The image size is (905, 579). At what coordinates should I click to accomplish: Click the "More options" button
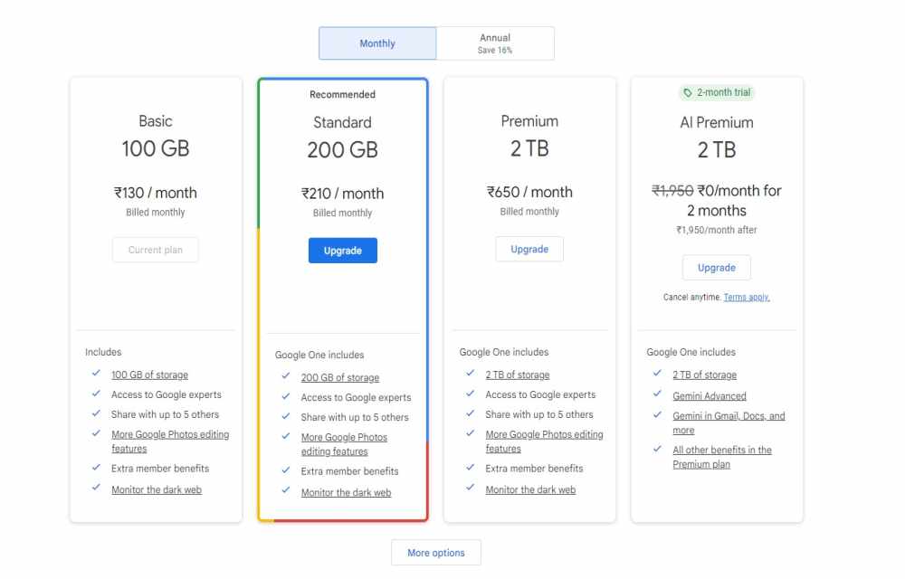[x=435, y=552]
